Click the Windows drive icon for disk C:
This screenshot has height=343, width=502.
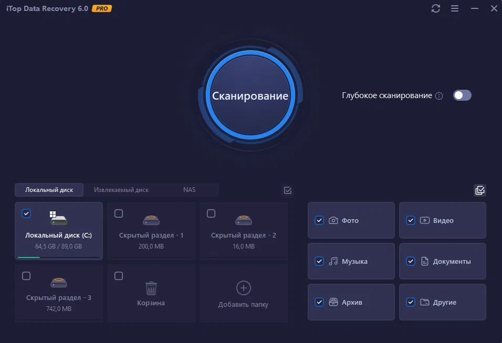(x=58, y=218)
